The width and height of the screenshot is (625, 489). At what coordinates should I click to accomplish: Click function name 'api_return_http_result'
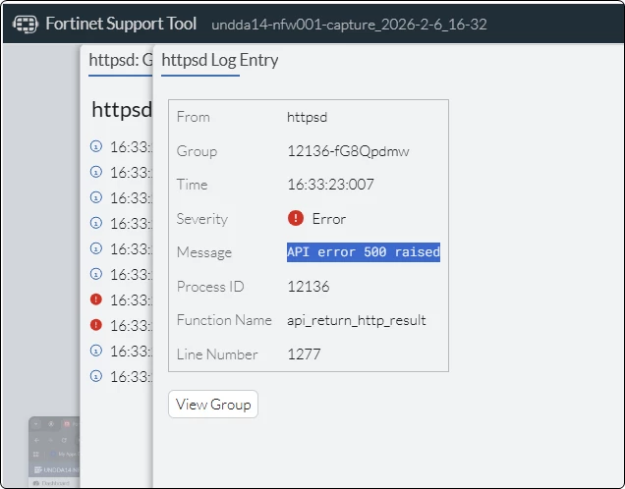(357, 320)
